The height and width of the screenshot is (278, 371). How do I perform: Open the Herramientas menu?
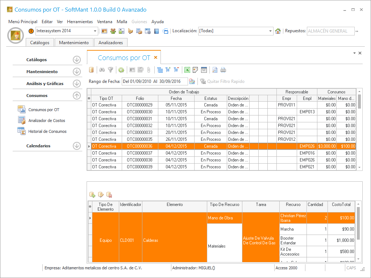80,22
